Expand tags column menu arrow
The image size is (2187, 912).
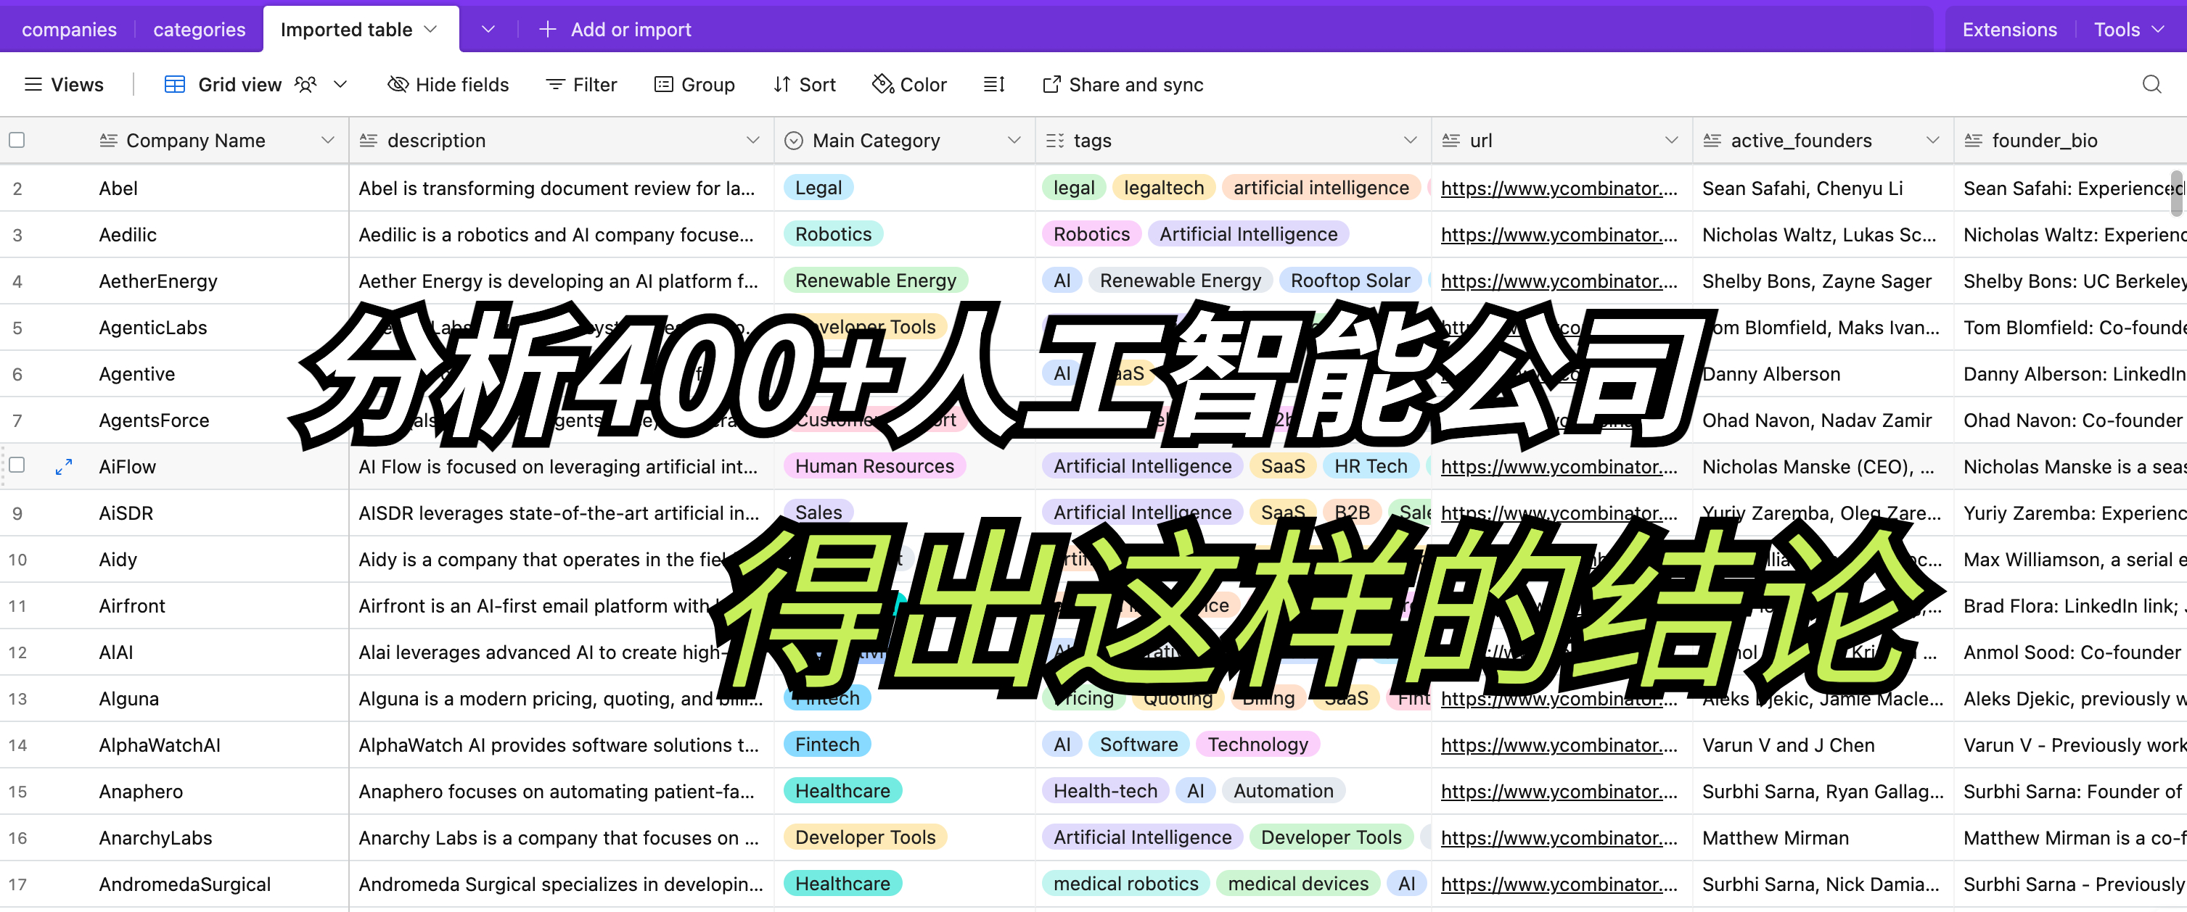(x=1411, y=140)
